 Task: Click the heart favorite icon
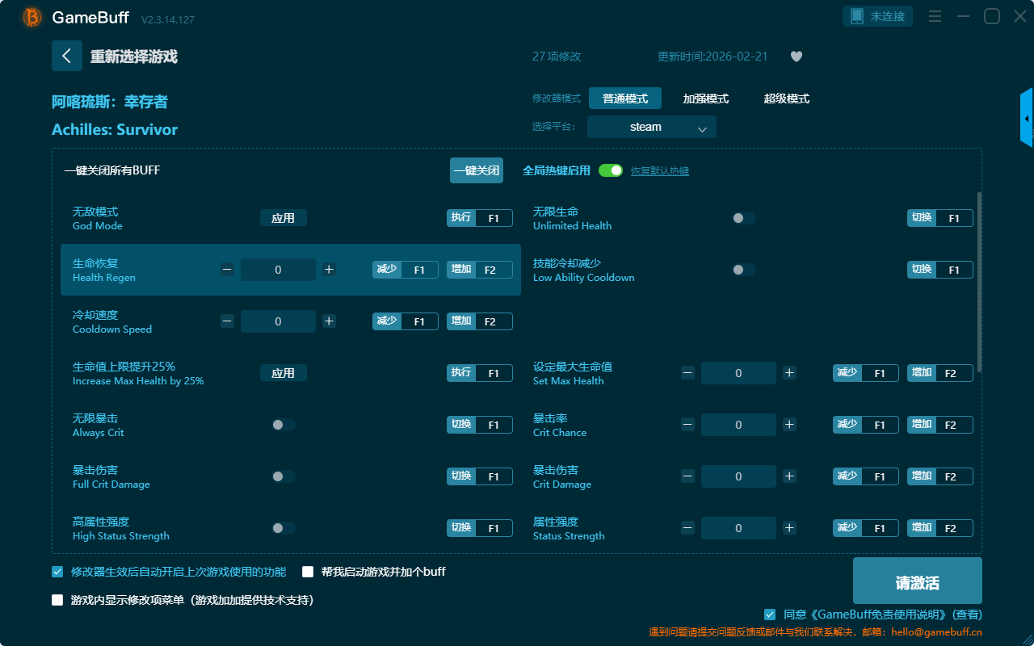[796, 57]
